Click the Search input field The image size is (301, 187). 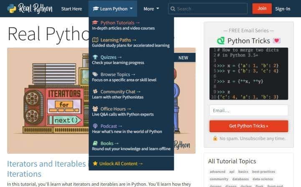208,9
